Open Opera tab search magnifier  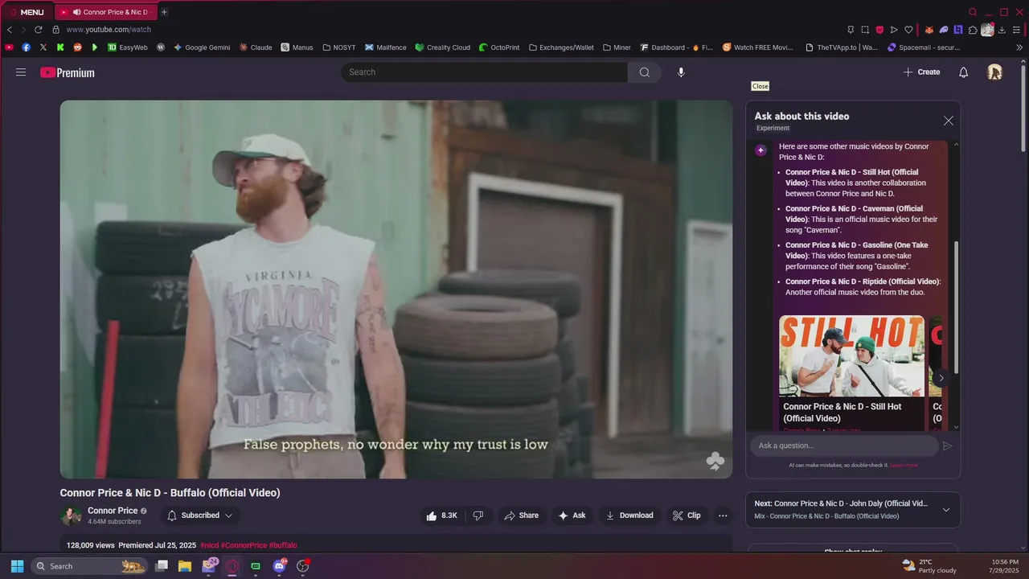pyautogui.click(x=973, y=12)
